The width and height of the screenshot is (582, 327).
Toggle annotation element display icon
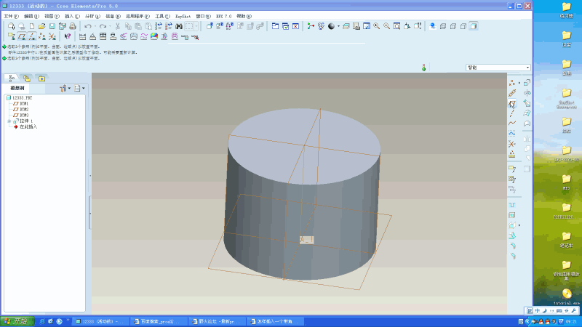12,36
